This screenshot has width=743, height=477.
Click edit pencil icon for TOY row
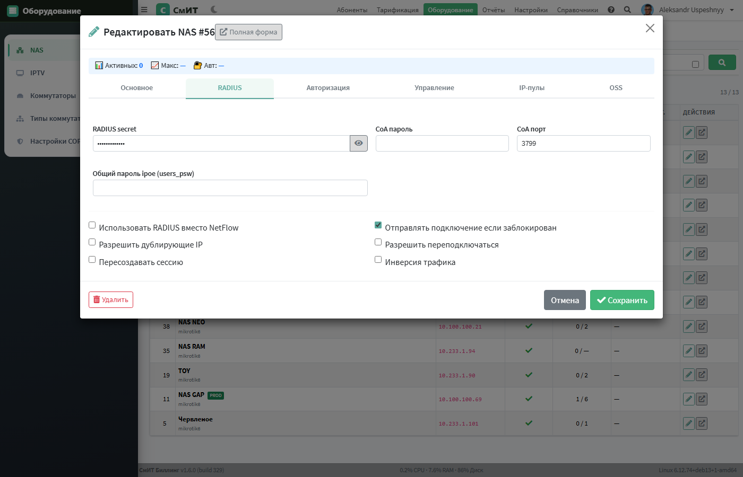pos(688,375)
